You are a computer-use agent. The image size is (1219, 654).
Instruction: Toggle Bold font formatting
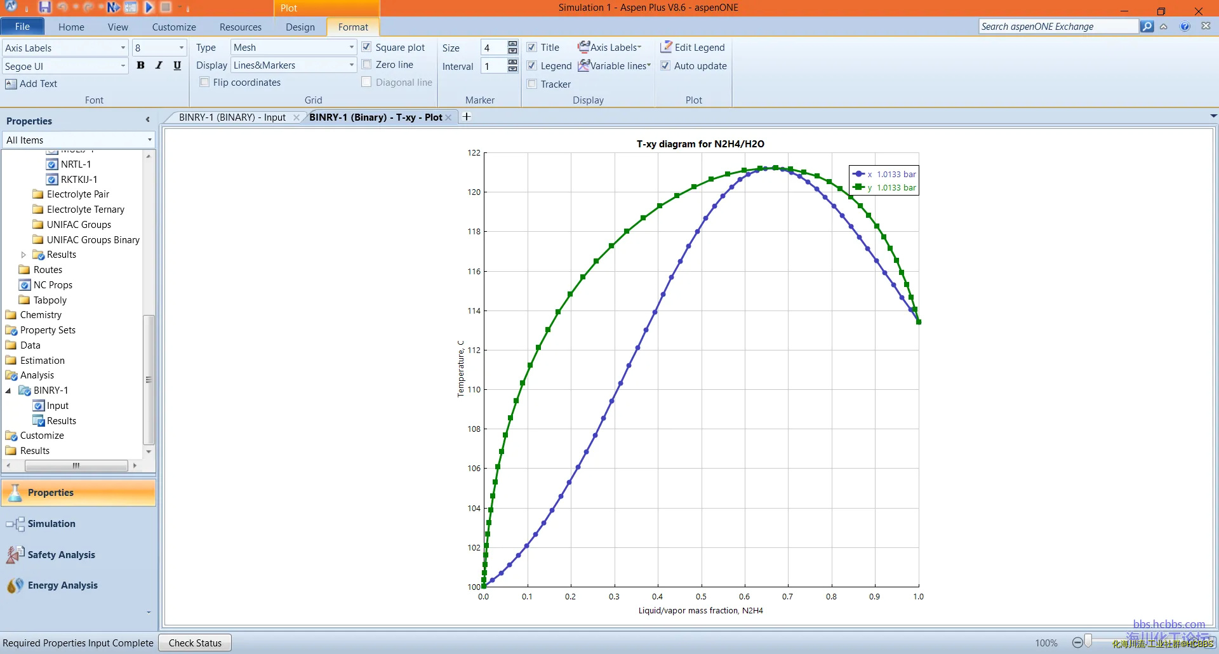pyautogui.click(x=140, y=65)
